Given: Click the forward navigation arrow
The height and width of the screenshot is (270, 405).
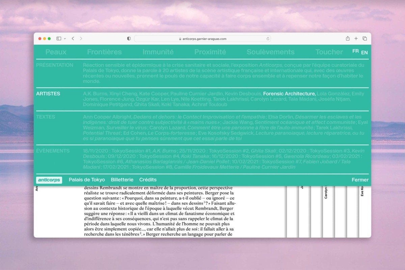Looking at the screenshot, I should pos(81,38).
